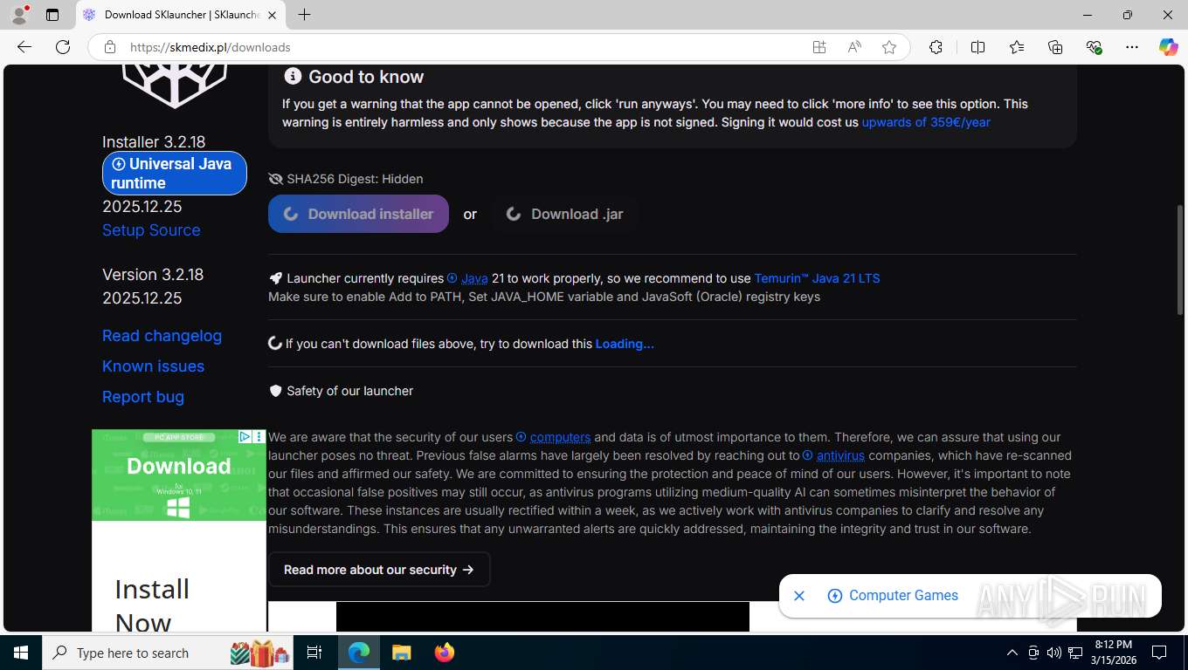Open the Edge profile icon

coord(18,15)
